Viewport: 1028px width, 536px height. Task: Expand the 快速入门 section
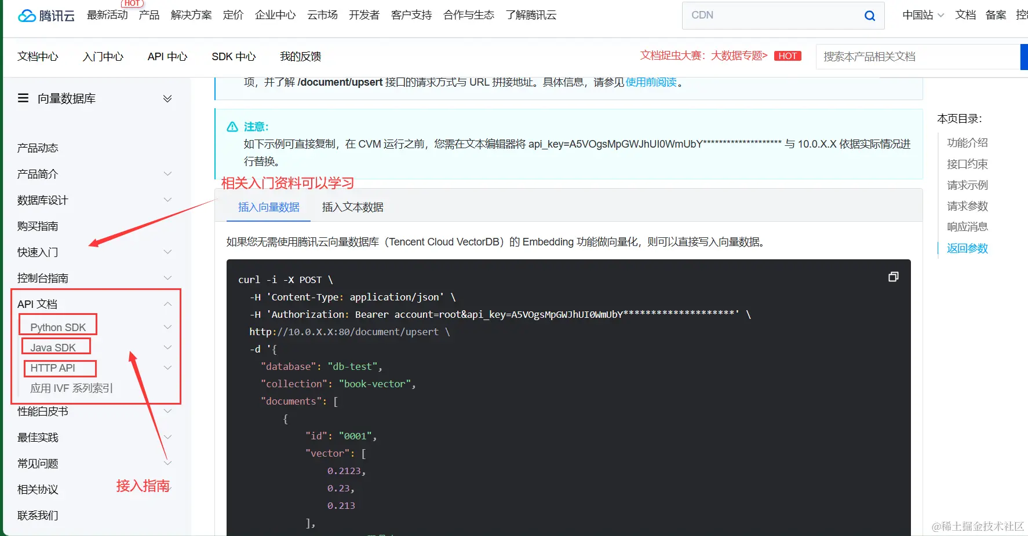pyautogui.click(x=167, y=252)
